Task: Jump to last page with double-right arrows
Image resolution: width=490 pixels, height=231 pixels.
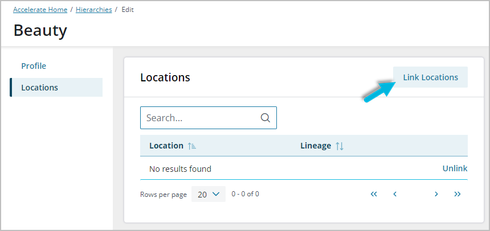Action: pos(458,194)
